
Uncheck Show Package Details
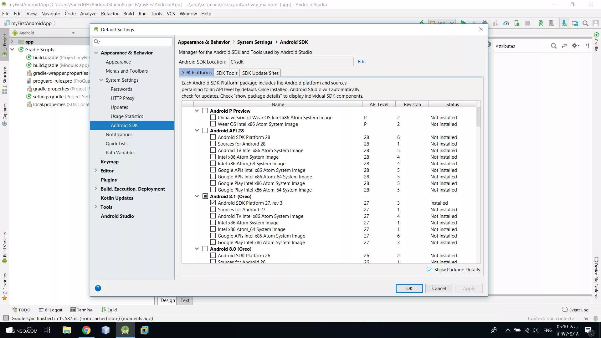(x=430, y=270)
